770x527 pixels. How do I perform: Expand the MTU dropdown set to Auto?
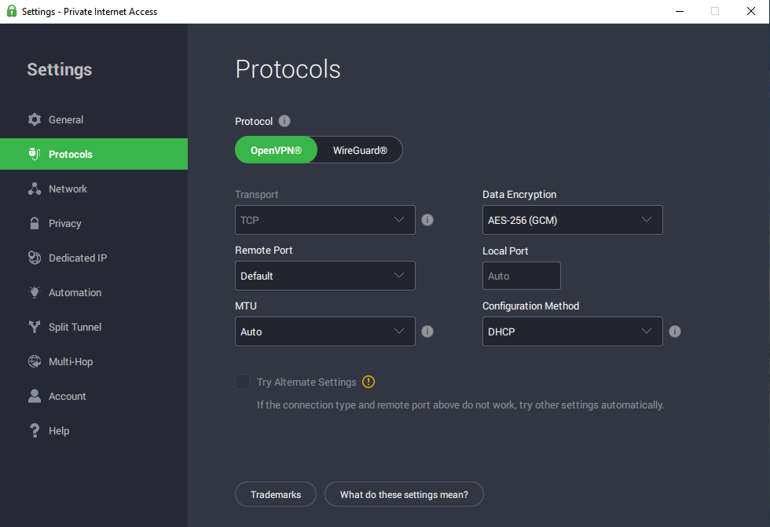(325, 331)
